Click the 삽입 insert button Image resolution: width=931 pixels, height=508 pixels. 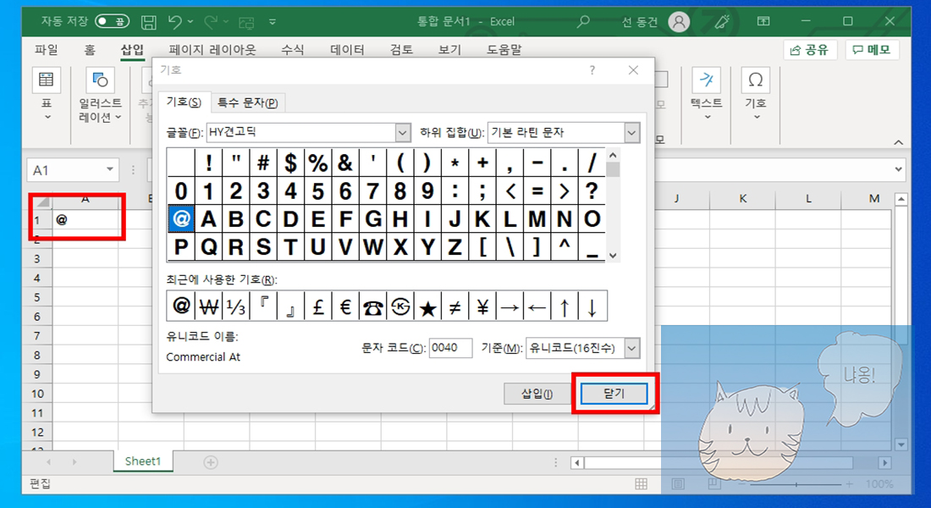[537, 394]
